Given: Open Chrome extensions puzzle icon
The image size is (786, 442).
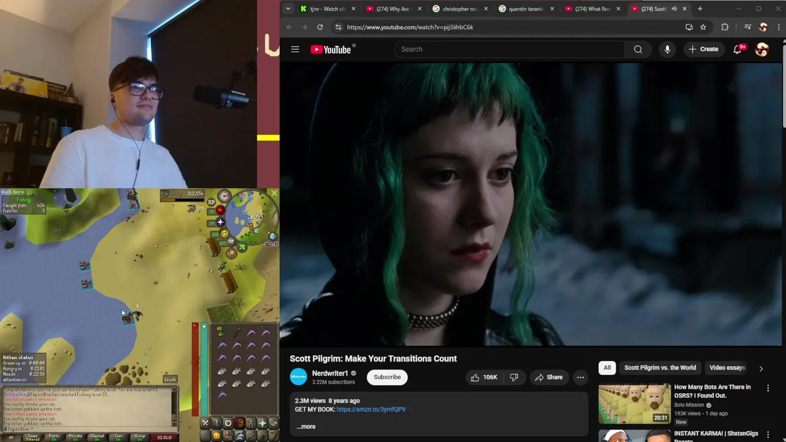Looking at the screenshot, I should coord(725,27).
